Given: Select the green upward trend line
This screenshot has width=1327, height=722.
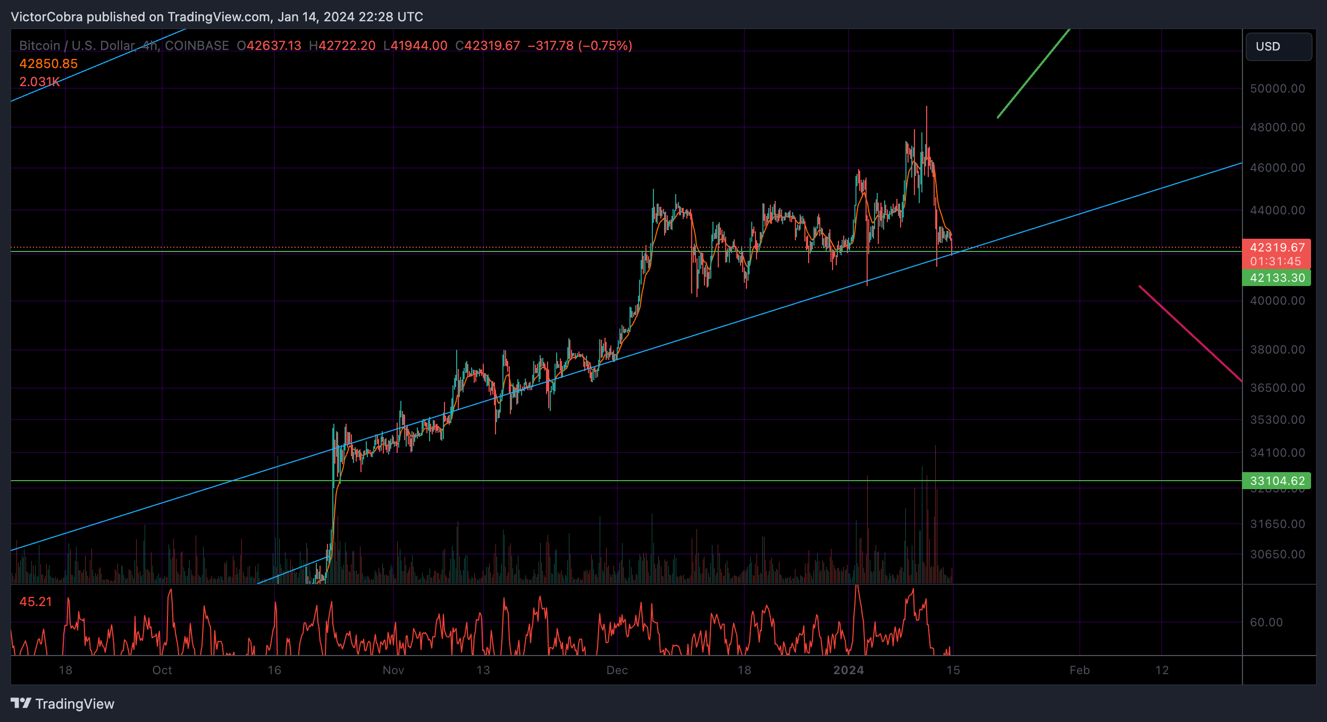Looking at the screenshot, I should coord(1034,73).
